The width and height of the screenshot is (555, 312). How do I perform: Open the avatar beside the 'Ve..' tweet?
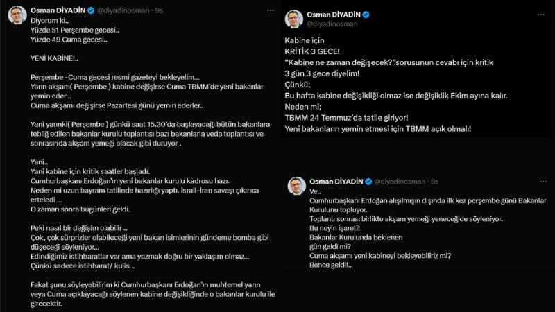pos(297,186)
